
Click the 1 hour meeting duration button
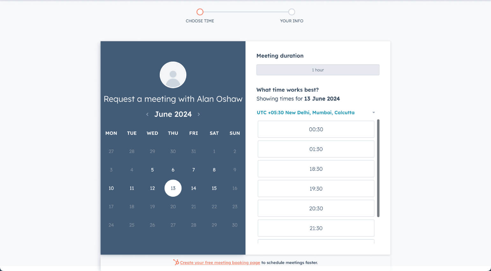pos(318,70)
